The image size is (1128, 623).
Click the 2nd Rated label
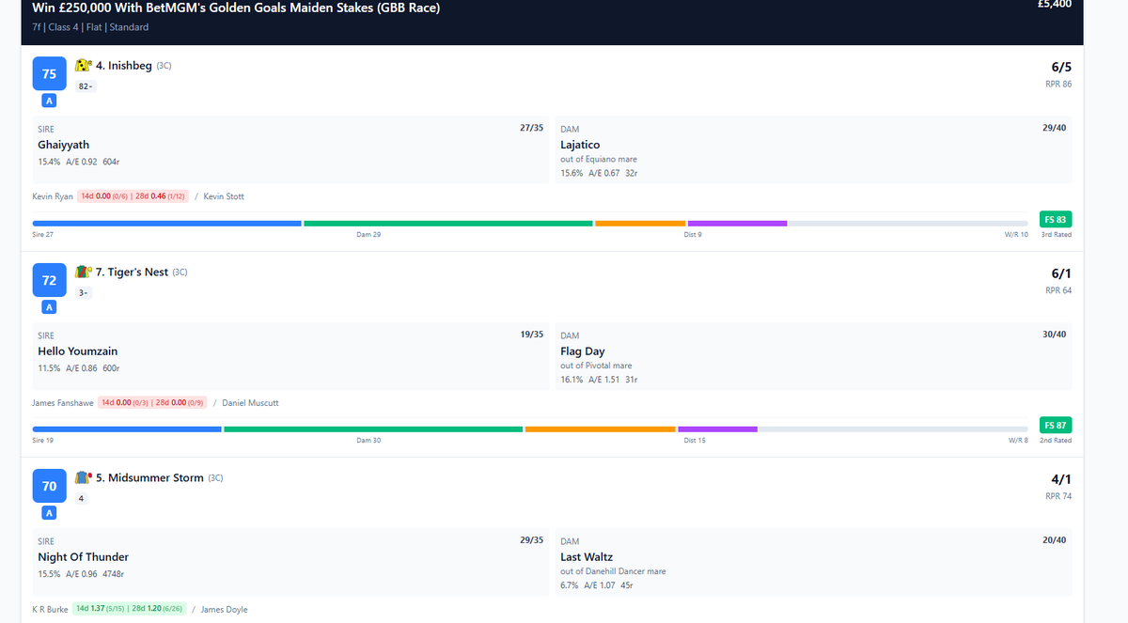tap(1056, 440)
